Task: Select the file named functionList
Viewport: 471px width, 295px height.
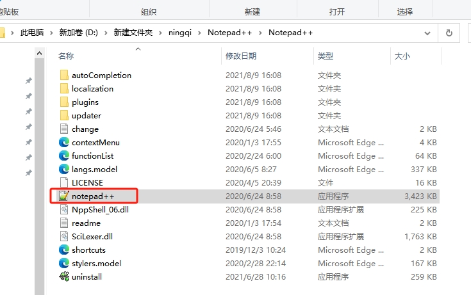Action: click(x=92, y=155)
